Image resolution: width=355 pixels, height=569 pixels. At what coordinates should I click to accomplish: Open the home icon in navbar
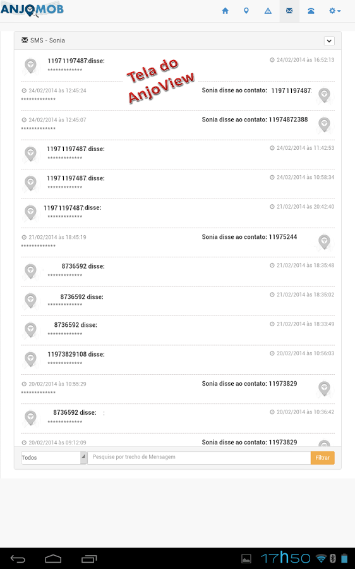coord(225,11)
